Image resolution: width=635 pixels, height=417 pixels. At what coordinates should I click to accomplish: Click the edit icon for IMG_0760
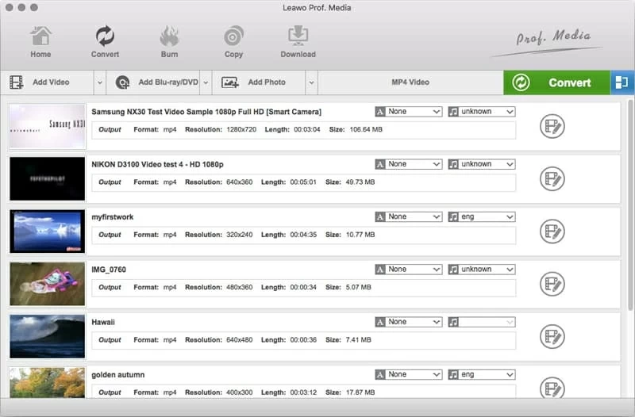point(552,284)
